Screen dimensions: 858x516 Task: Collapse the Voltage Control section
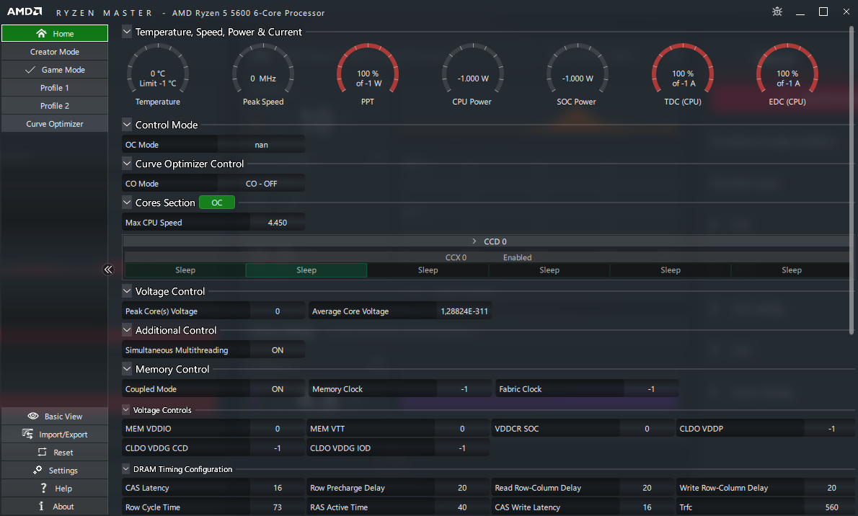[x=127, y=291]
